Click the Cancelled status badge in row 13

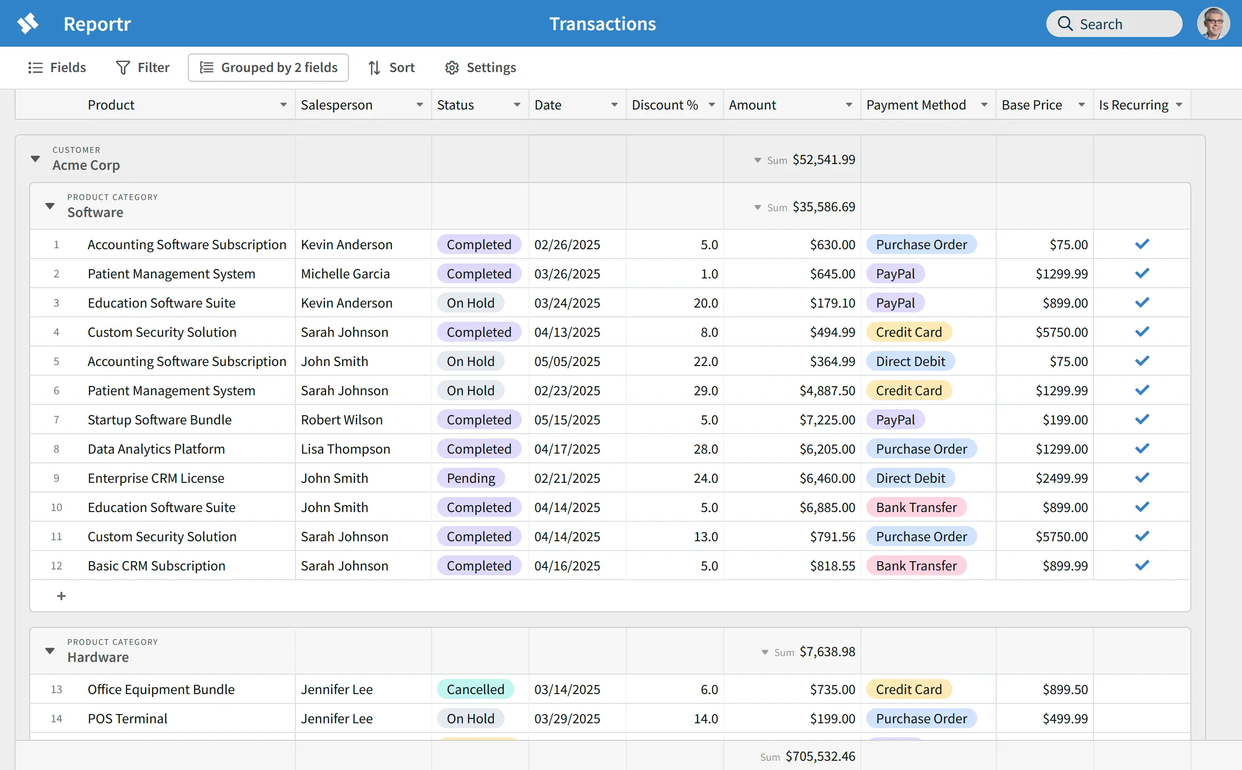coord(475,689)
